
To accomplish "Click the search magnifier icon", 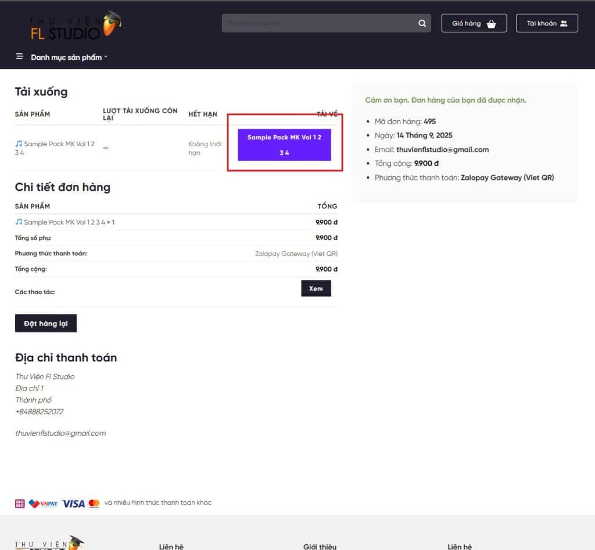I will [422, 23].
